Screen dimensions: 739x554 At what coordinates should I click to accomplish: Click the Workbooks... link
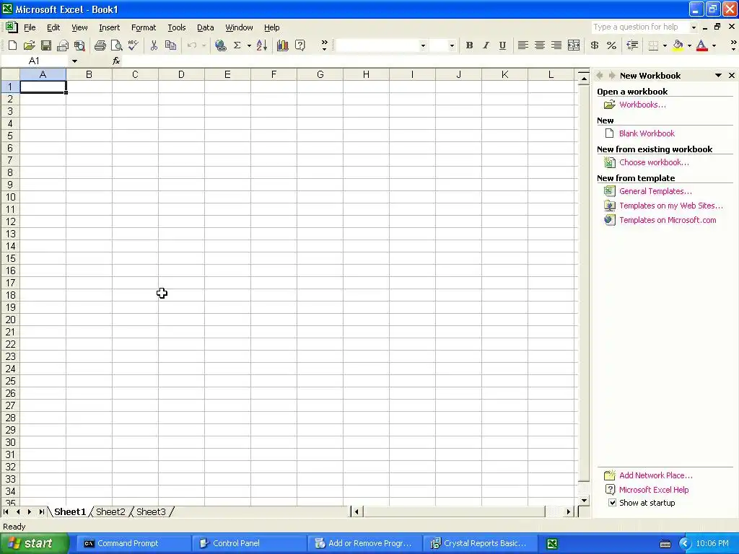[x=642, y=105]
